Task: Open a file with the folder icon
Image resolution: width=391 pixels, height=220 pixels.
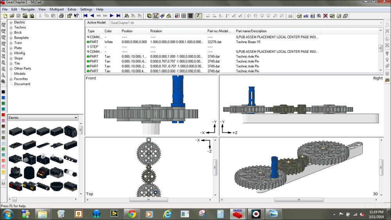Action: 12,16
